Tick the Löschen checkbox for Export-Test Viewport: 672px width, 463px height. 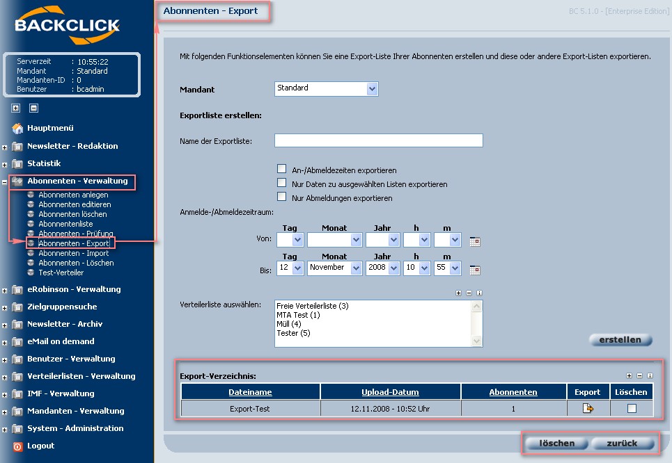click(632, 409)
